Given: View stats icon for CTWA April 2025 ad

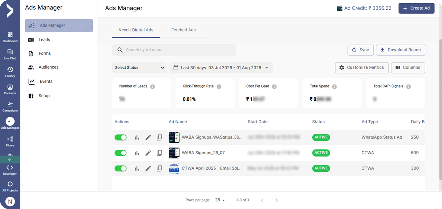Looking at the screenshot, I should 137,168.
